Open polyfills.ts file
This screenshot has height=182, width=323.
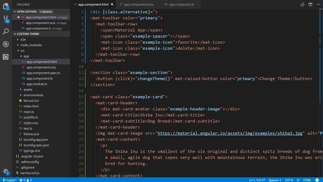pos(41,117)
